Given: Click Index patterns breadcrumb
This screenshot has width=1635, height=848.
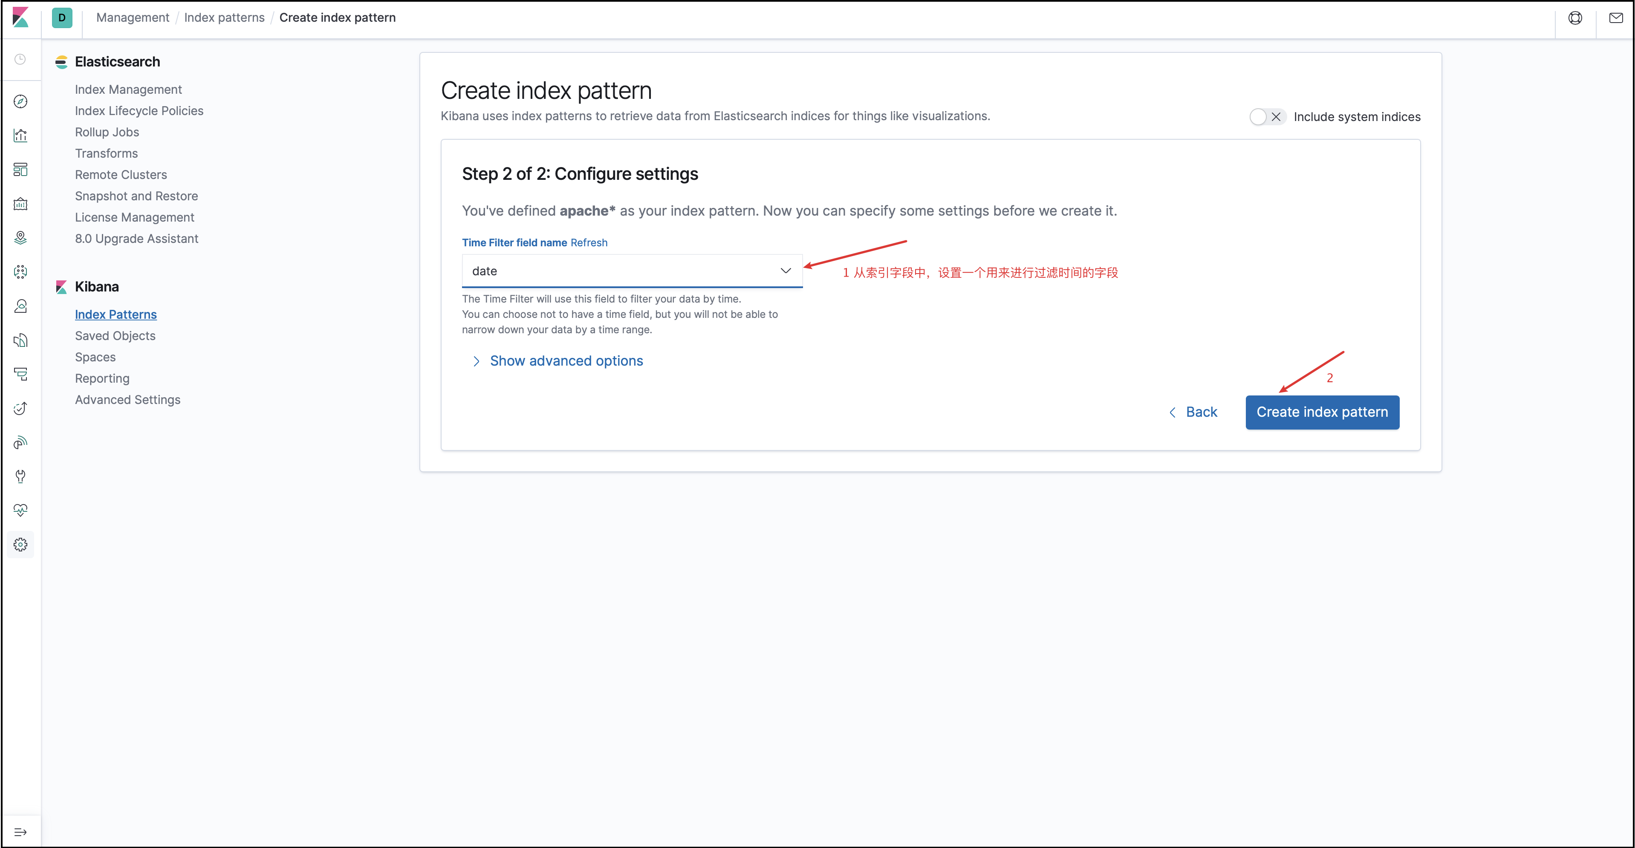Looking at the screenshot, I should 224,18.
